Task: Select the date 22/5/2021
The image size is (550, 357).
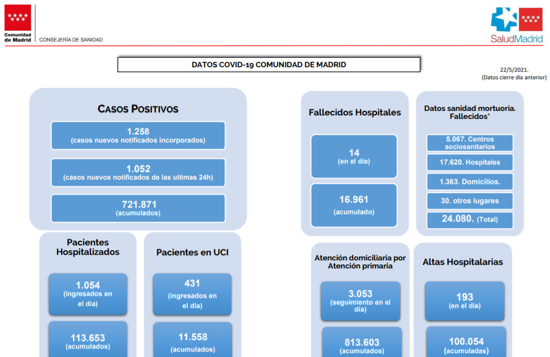Action: click(514, 70)
